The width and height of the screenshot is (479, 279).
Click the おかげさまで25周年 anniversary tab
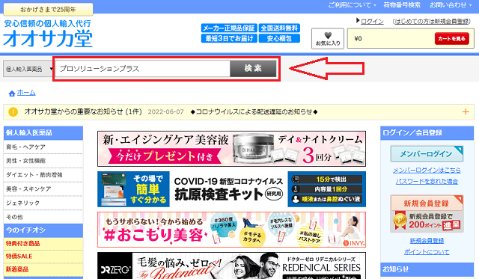coord(48,10)
